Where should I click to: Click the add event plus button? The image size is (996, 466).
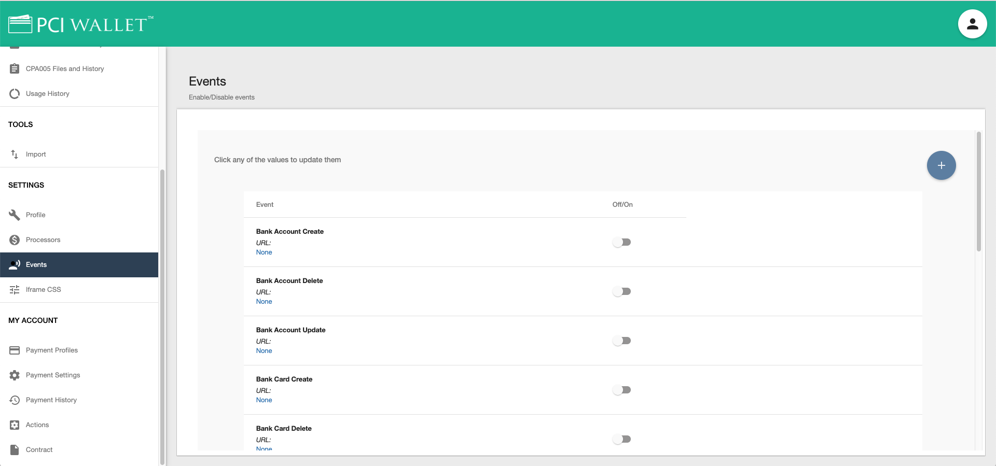point(941,165)
